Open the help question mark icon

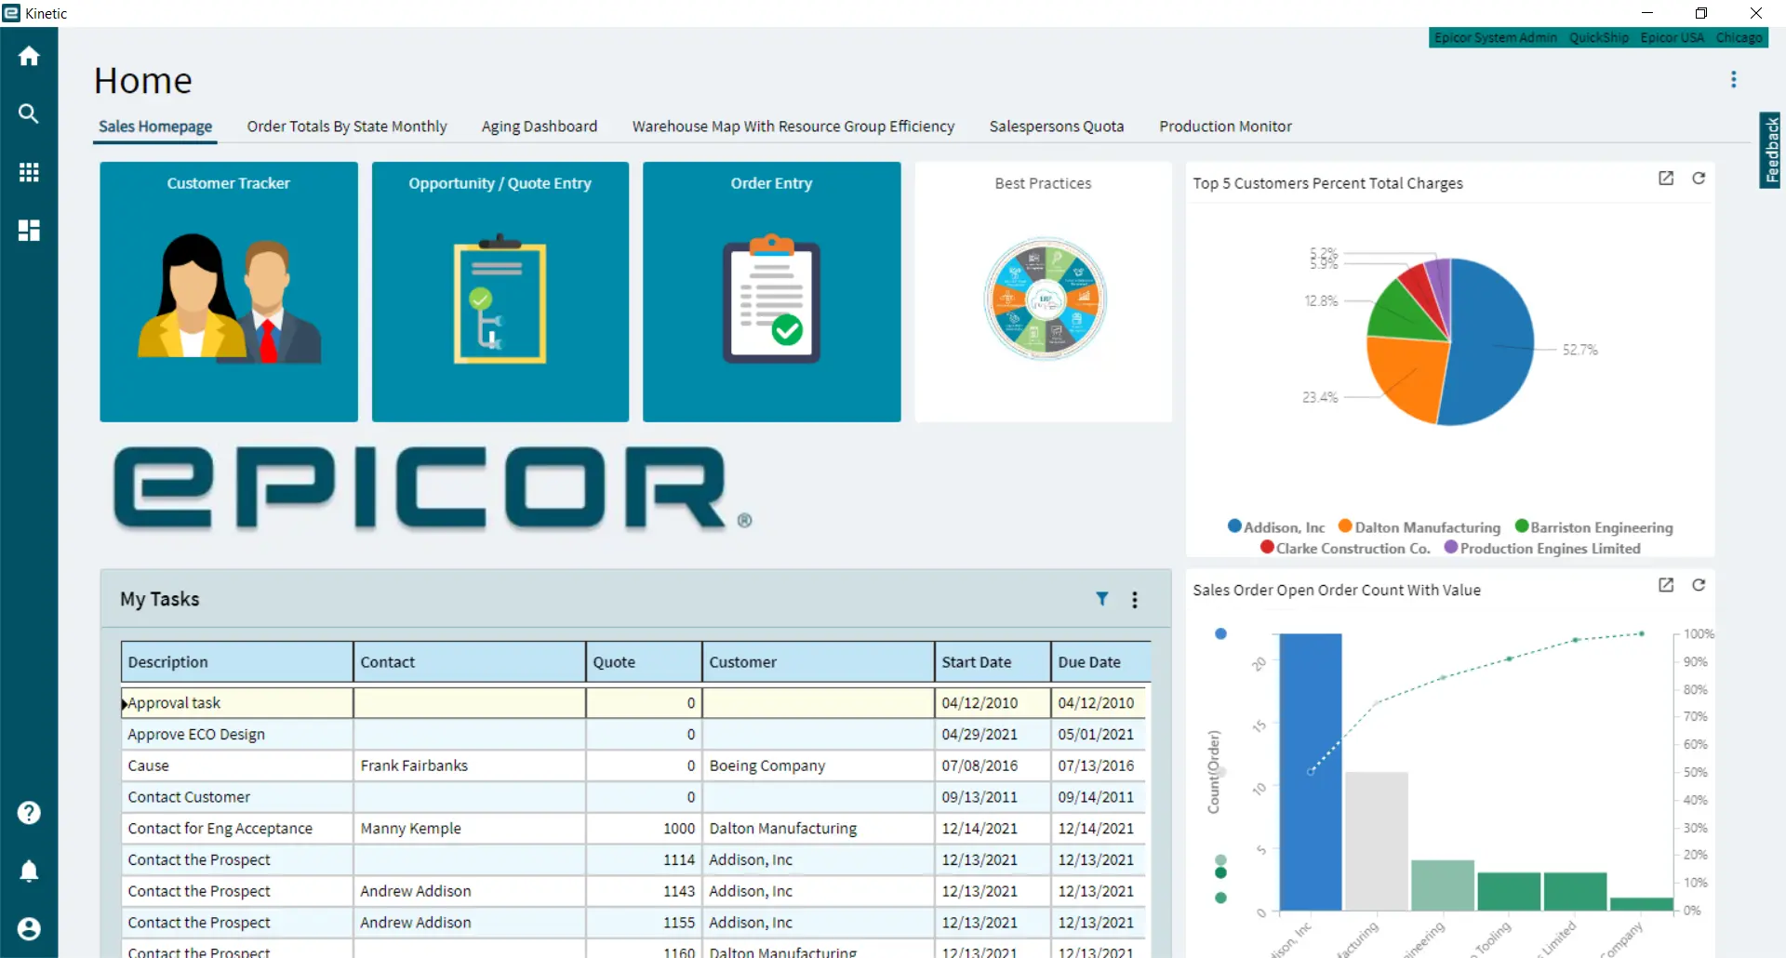pyautogui.click(x=29, y=813)
